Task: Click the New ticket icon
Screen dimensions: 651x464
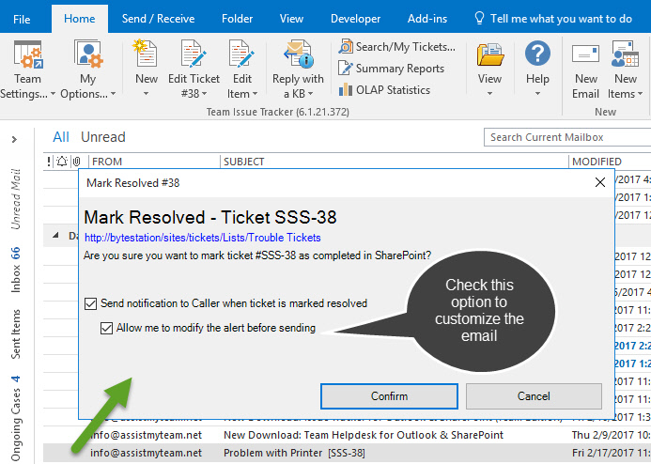Action: (x=147, y=56)
